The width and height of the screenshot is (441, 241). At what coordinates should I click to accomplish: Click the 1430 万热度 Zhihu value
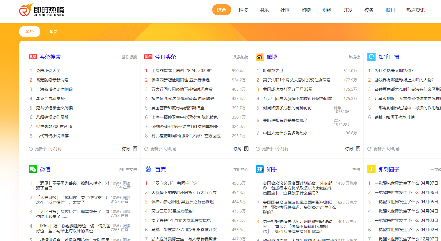coord(346,183)
